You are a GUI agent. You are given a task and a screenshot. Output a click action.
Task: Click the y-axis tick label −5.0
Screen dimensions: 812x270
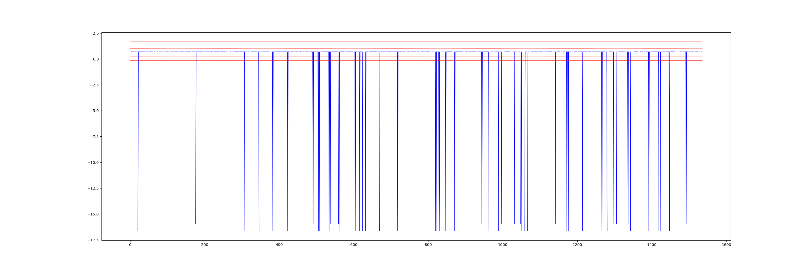pos(94,111)
